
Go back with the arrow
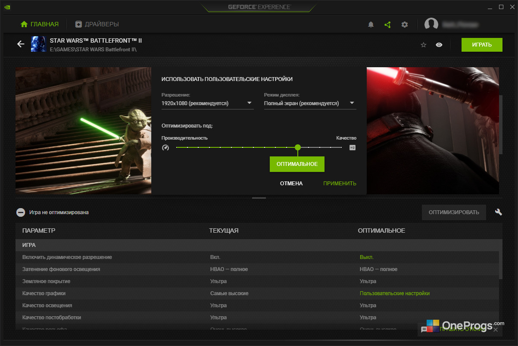coord(21,44)
